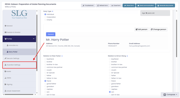Generate documents for this matter
This screenshot has height=98, width=180.
165,5
